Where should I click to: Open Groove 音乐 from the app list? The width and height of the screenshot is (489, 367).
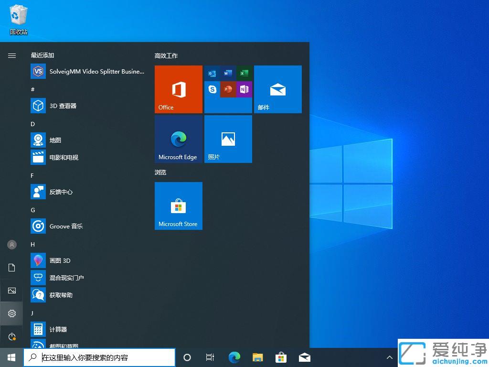point(66,226)
